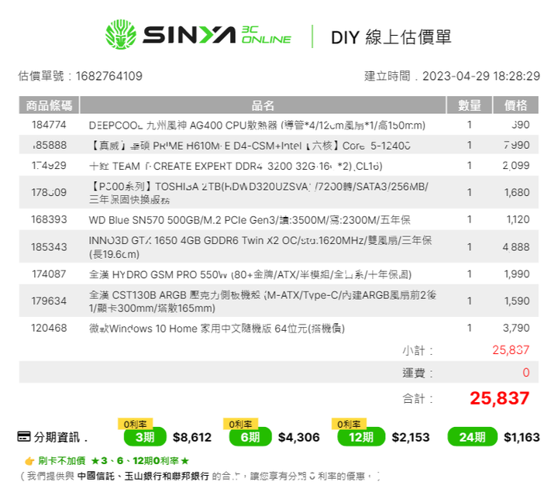Screen dimensions: 558x499
Task: Click the 1,590 price cell
Action: [x=517, y=301]
